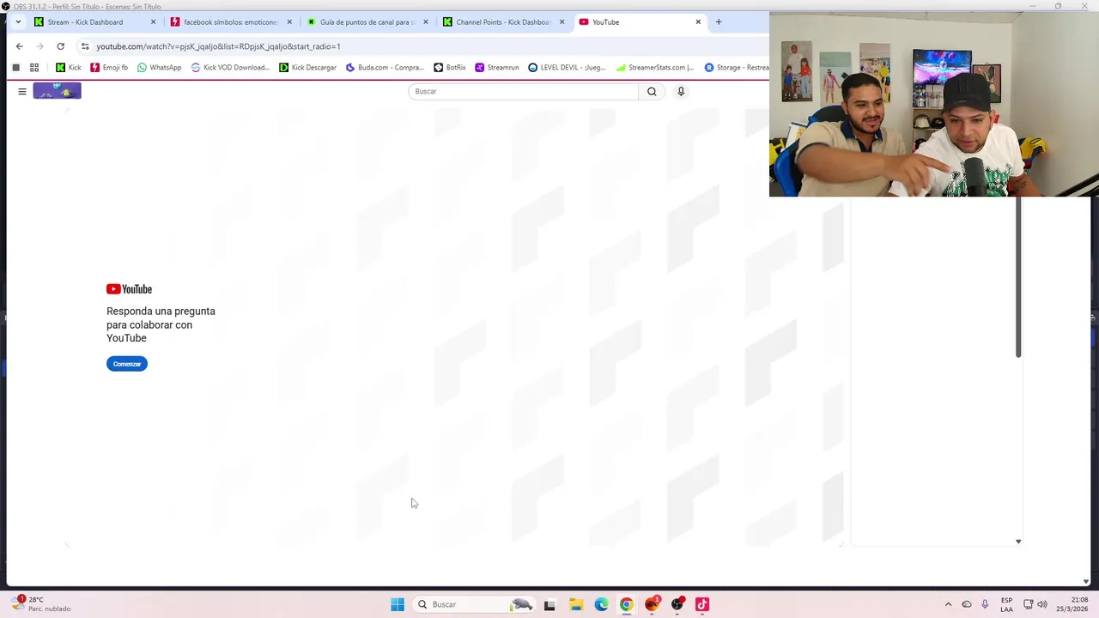Viewport: 1099px width, 618px height.
Task: Open OBS Studio from the taskbar
Action: (x=677, y=604)
